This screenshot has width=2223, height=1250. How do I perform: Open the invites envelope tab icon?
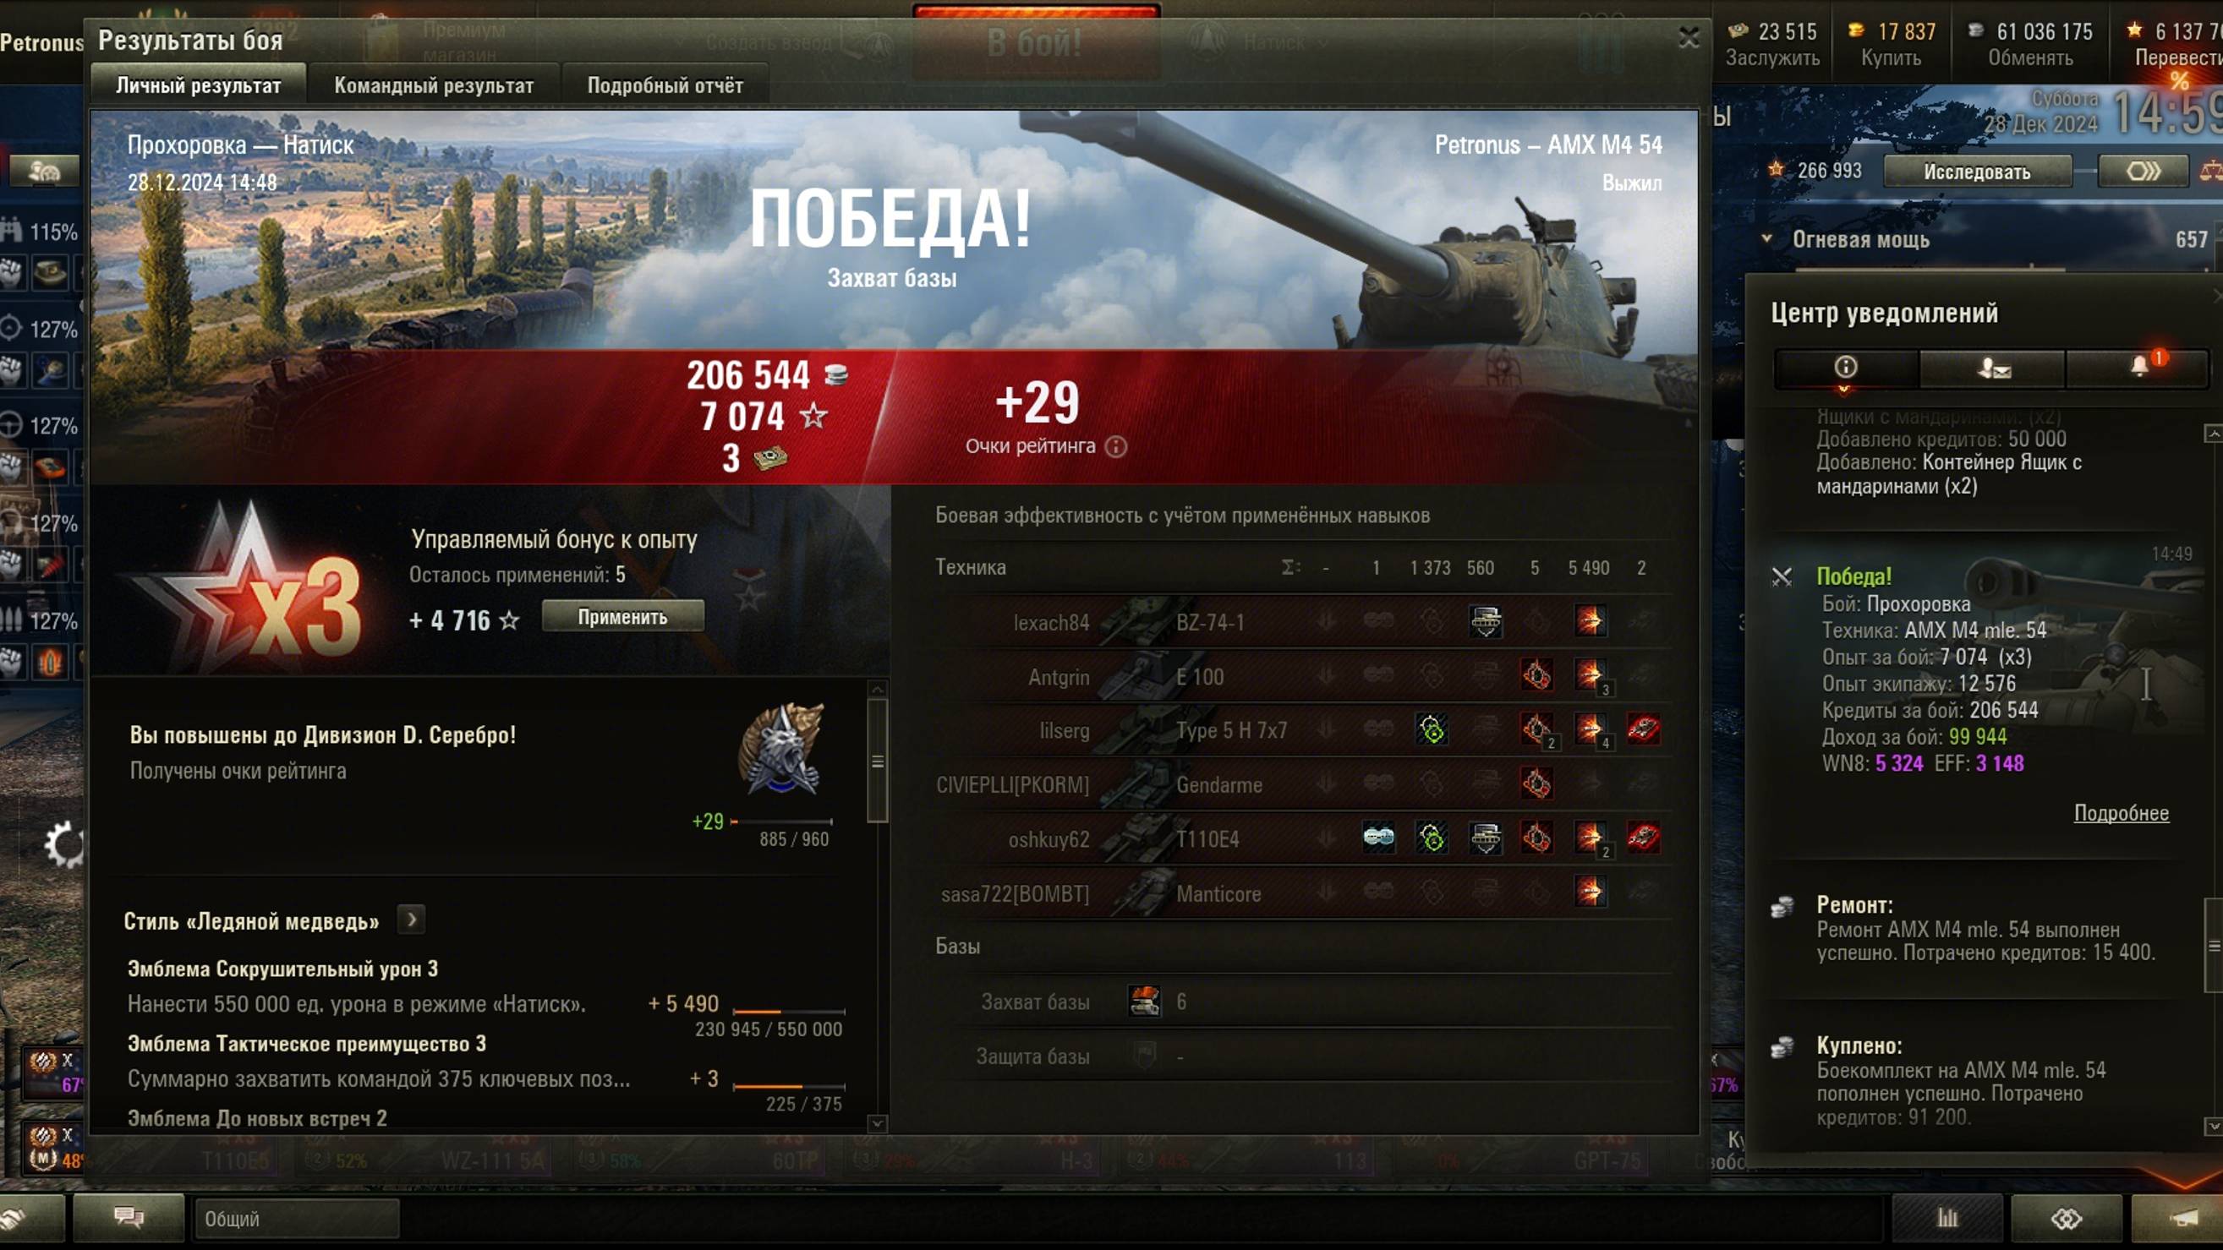(1994, 368)
